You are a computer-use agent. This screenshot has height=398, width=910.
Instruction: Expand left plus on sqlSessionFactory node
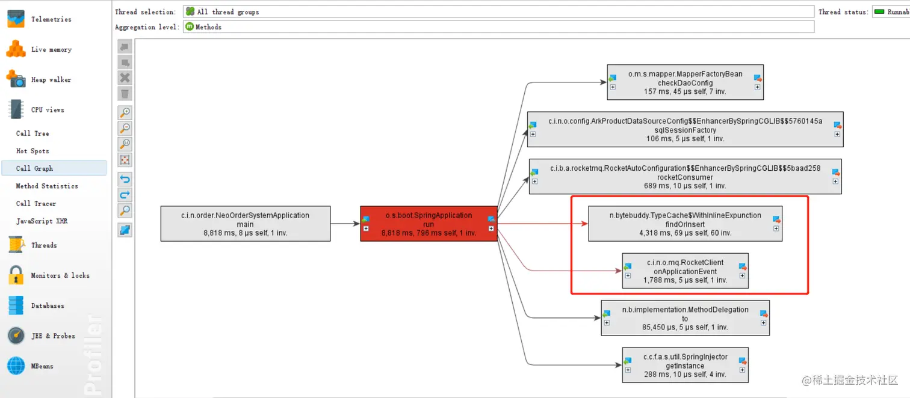click(533, 134)
